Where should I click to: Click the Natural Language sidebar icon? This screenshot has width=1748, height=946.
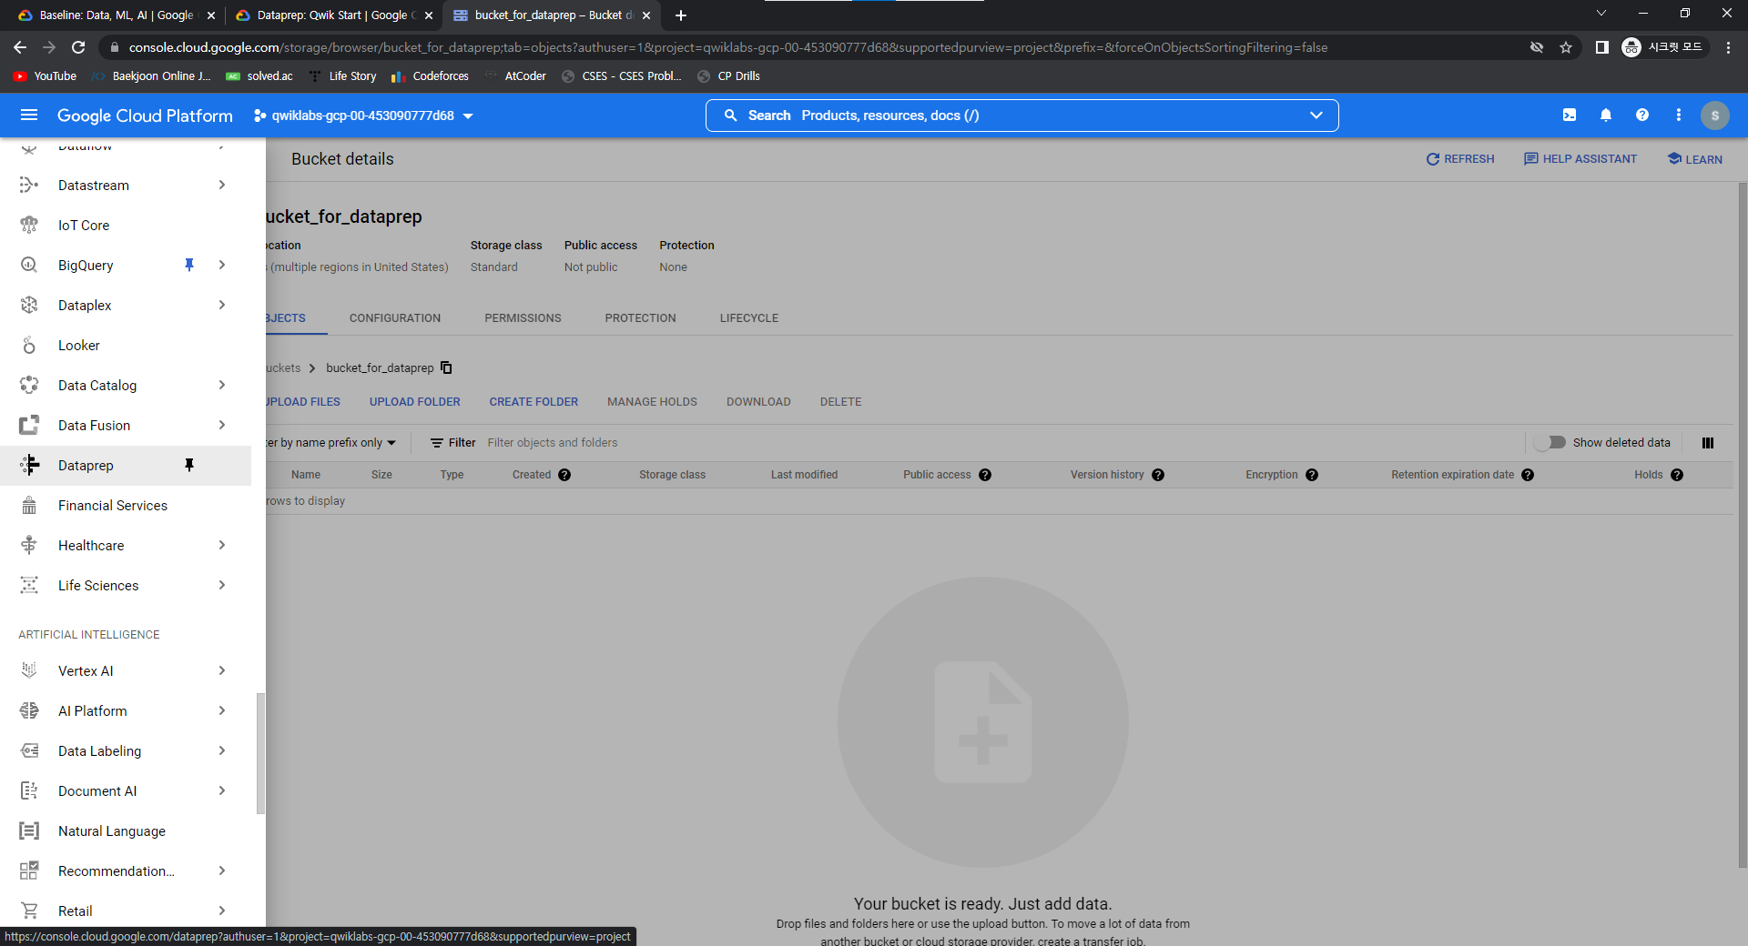[29, 831]
